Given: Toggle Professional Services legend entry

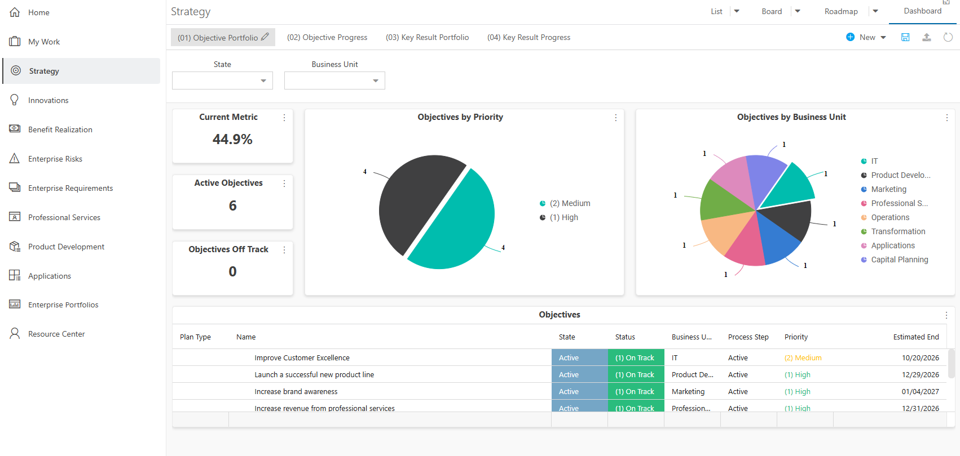Looking at the screenshot, I should (x=894, y=203).
